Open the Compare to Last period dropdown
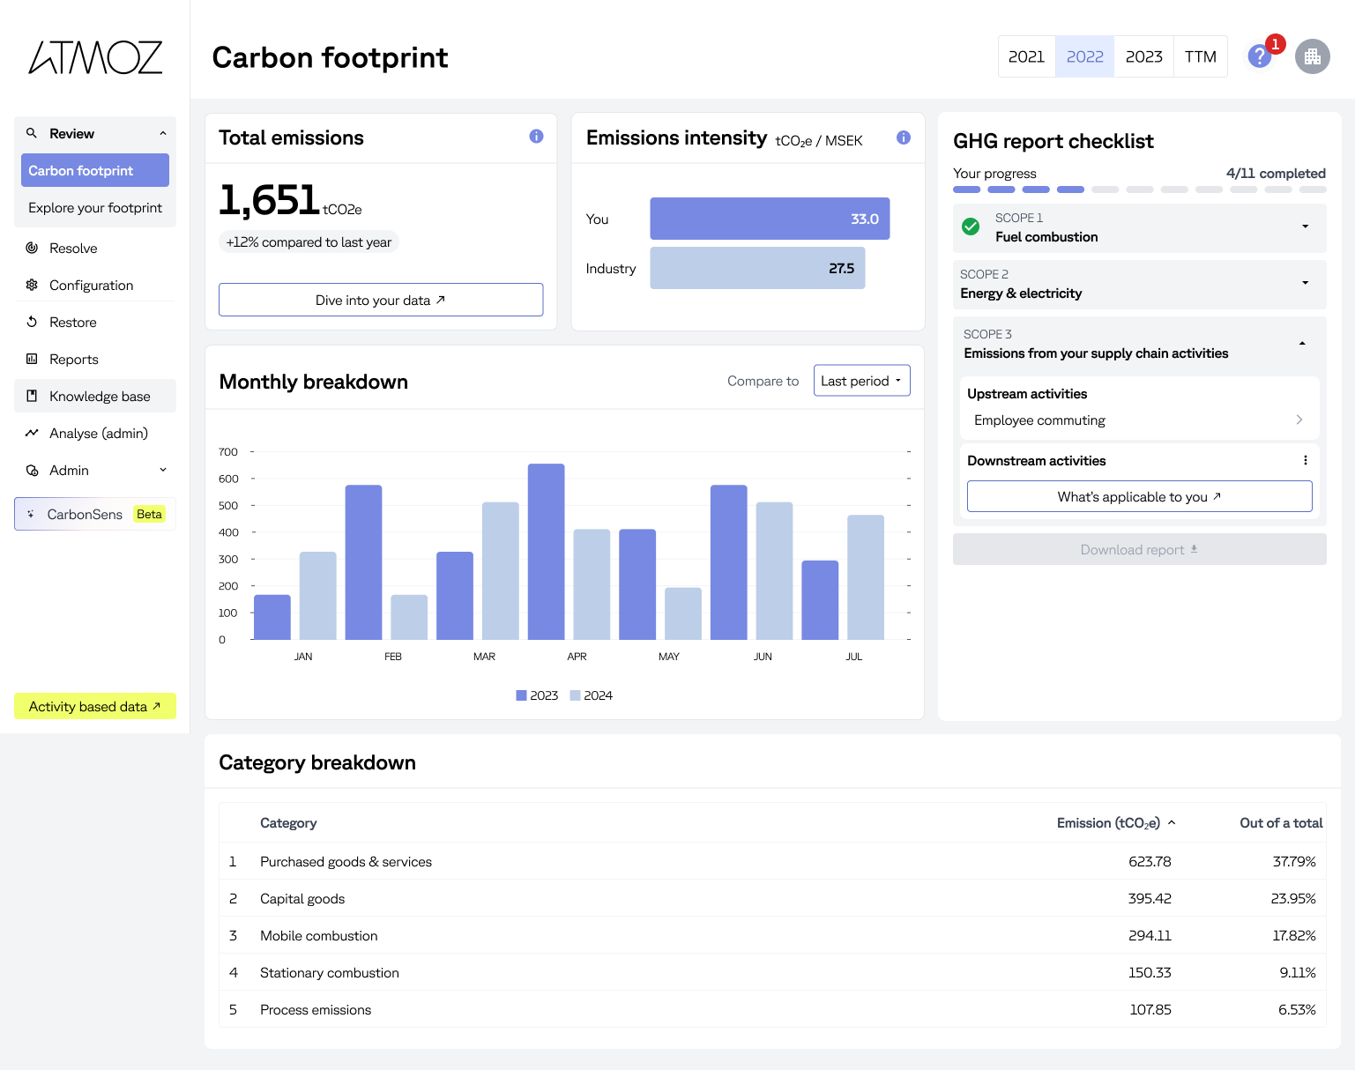 pos(861,381)
